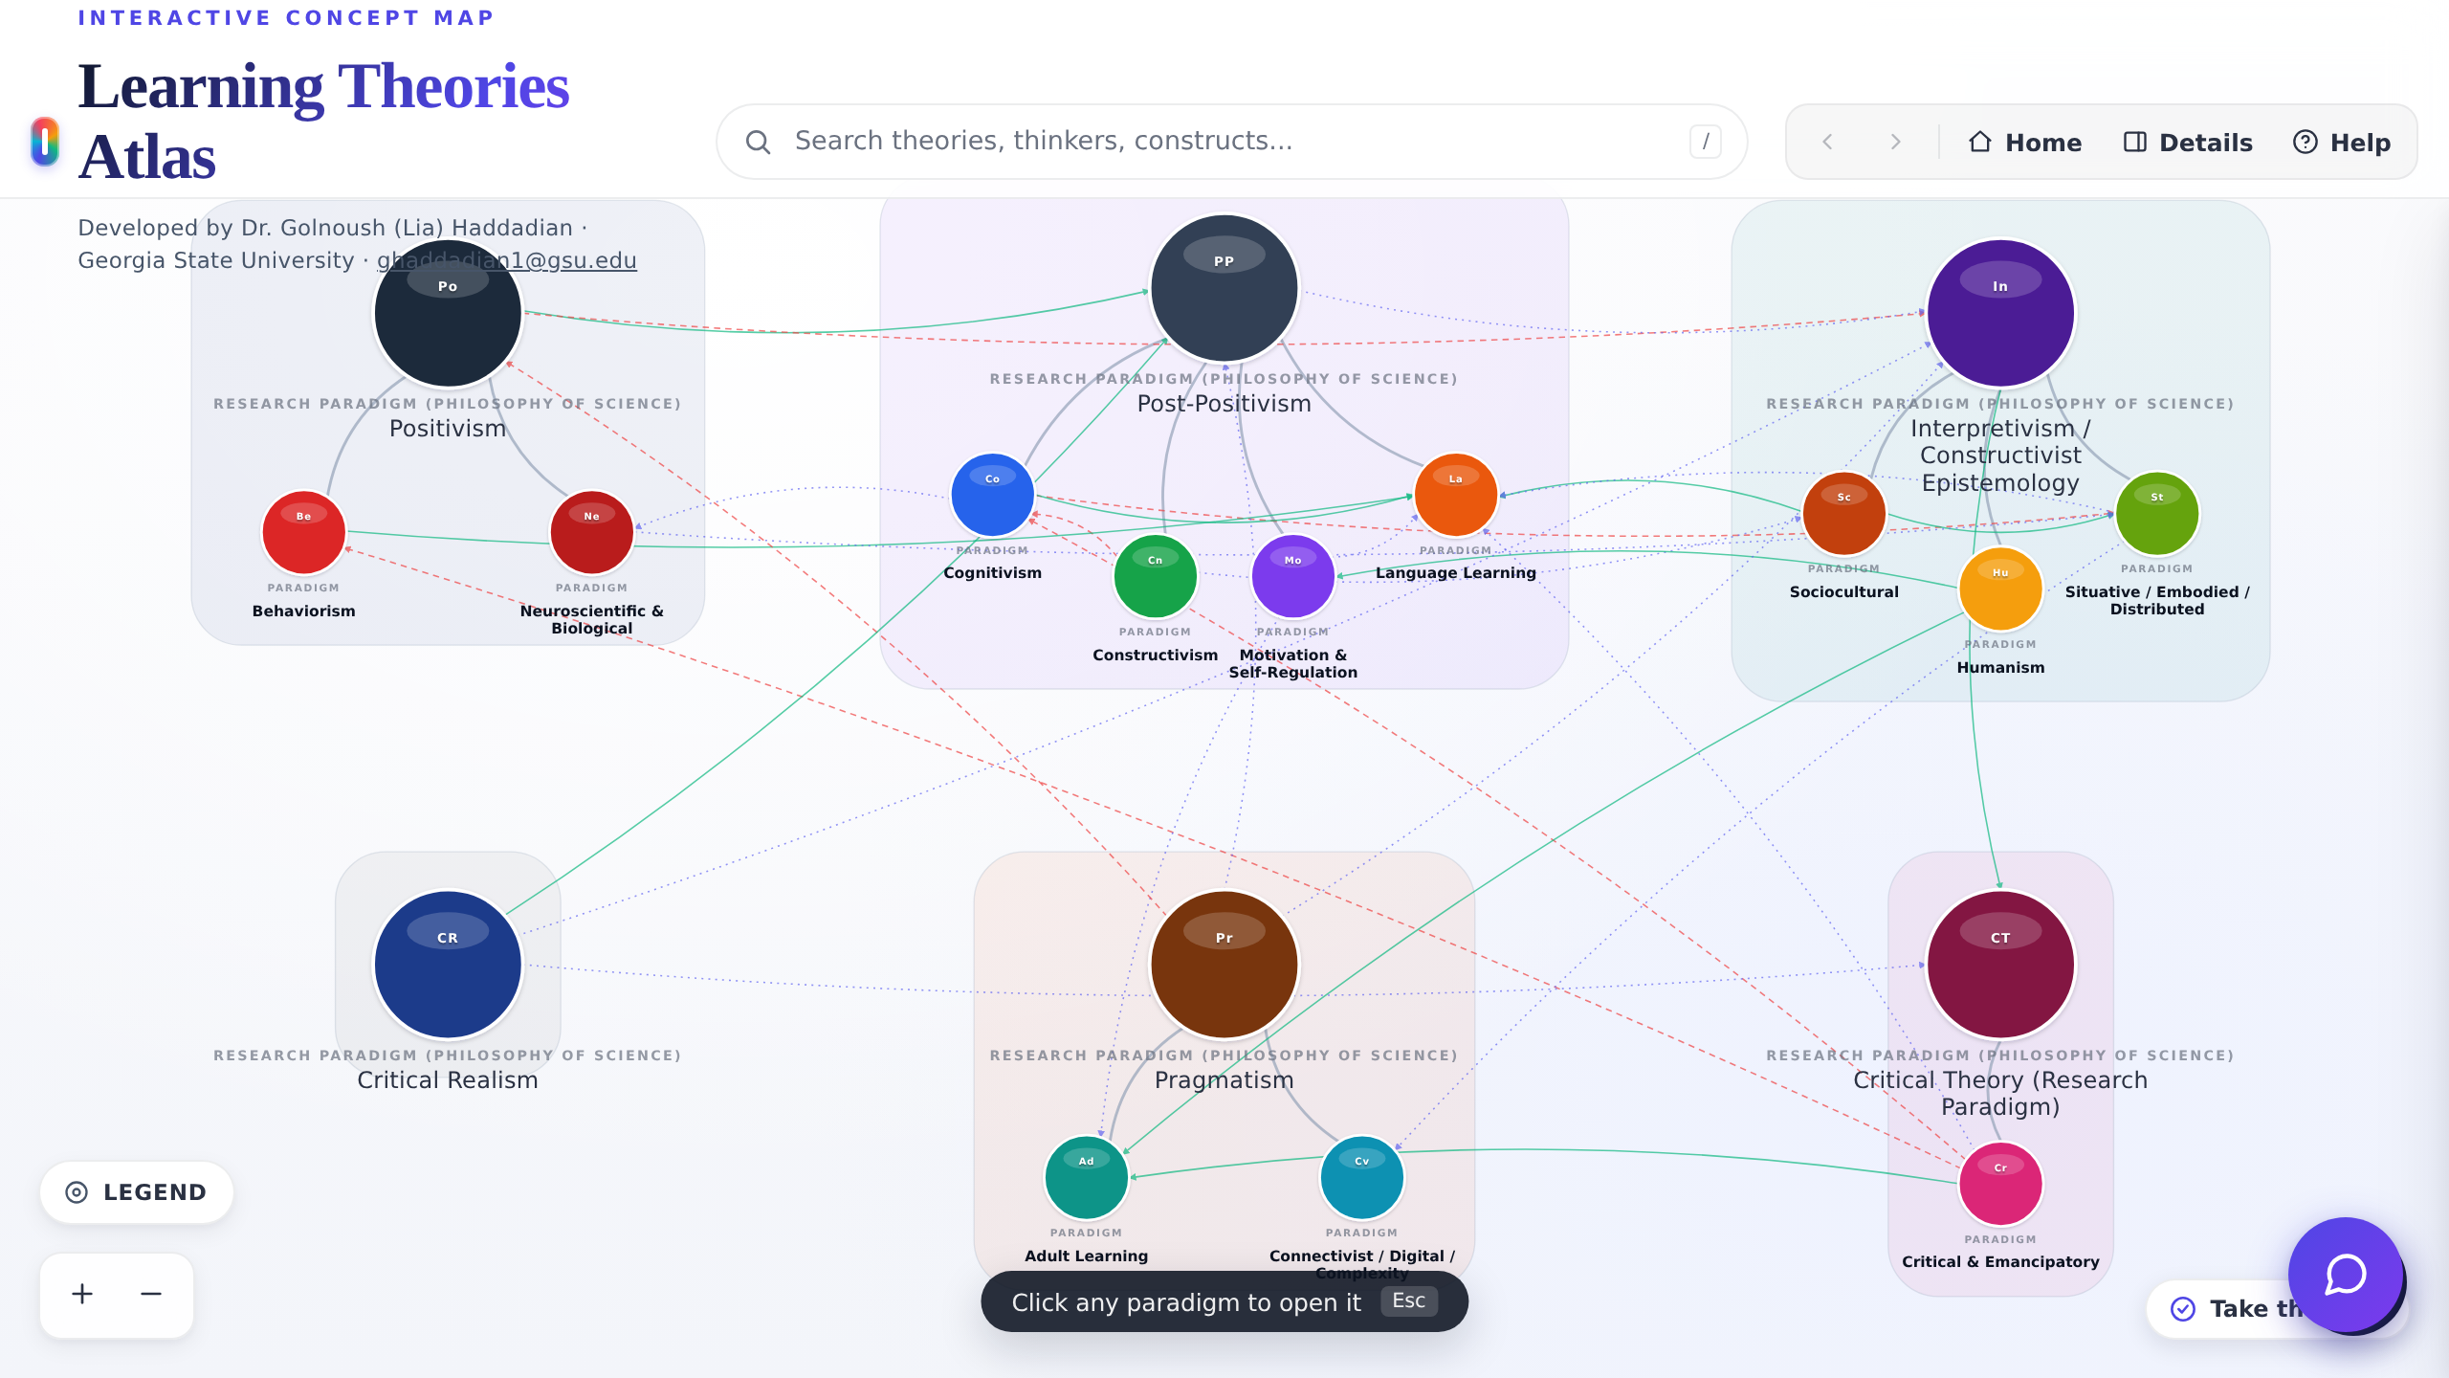Image resolution: width=2449 pixels, height=1378 pixels.
Task: Select the Critical & Emancipatory Cr node
Action: [x=2000, y=1185]
